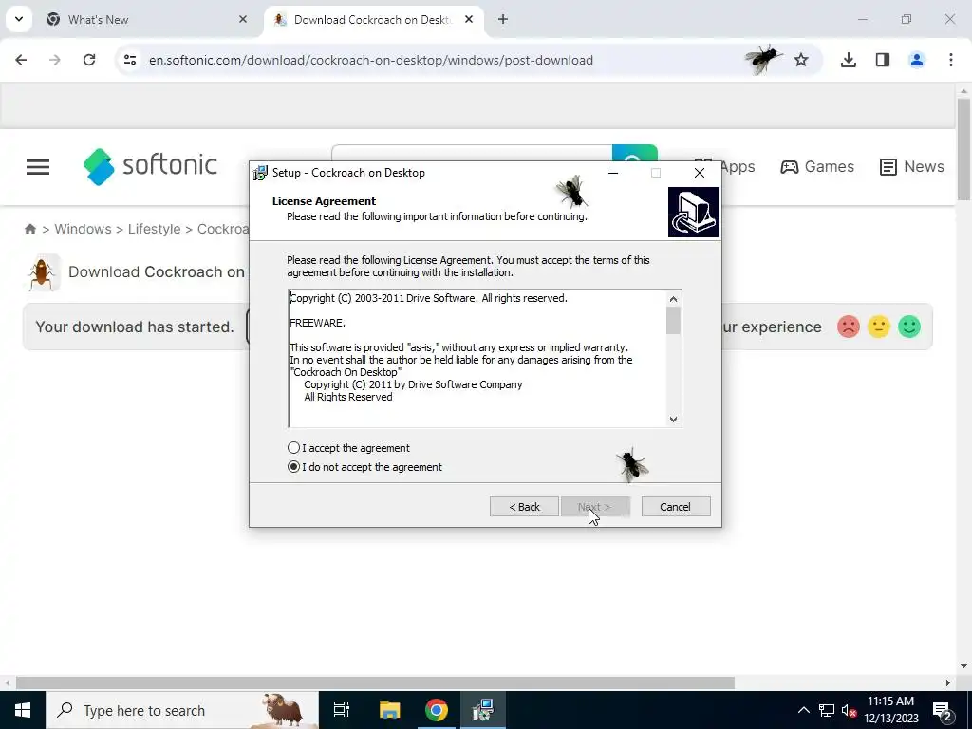Switch to Download Cockroach on Desktop tab

click(x=373, y=19)
